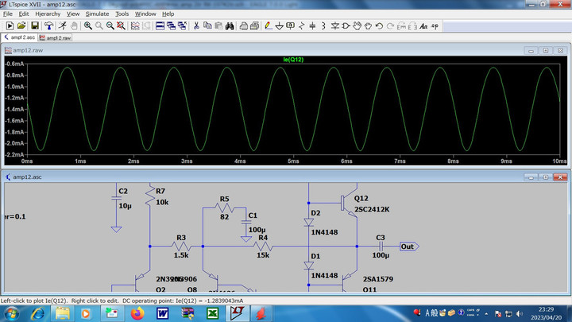Click the Find binoculars icon
Screen dimensions: 572x322
pyautogui.click(x=229, y=25)
